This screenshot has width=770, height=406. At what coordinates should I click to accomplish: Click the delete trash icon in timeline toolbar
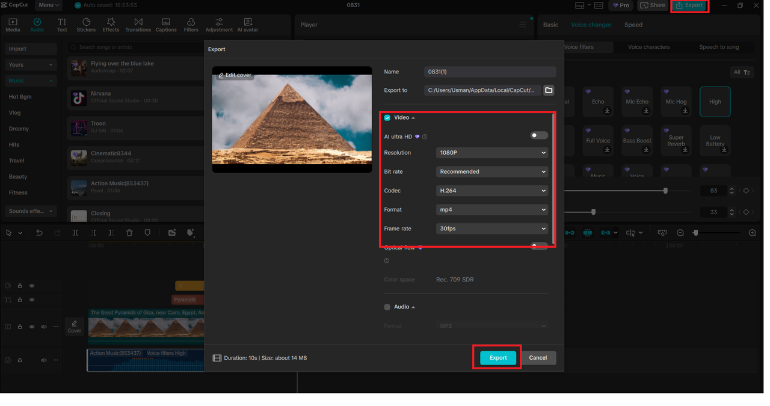pyautogui.click(x=129, y=233)
